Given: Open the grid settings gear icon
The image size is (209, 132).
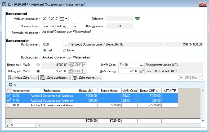Looking at the screenshot, I should (11, 85).
